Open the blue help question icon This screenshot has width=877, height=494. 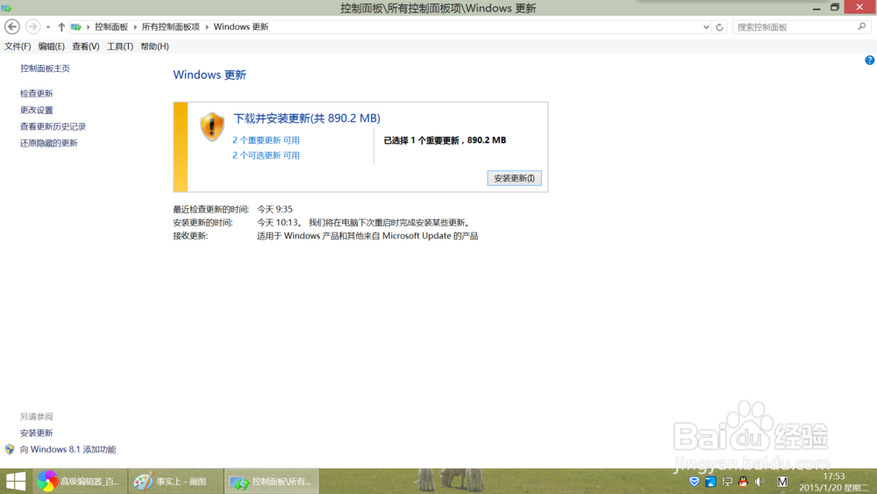pyautogui.click(x=870, y=61)
